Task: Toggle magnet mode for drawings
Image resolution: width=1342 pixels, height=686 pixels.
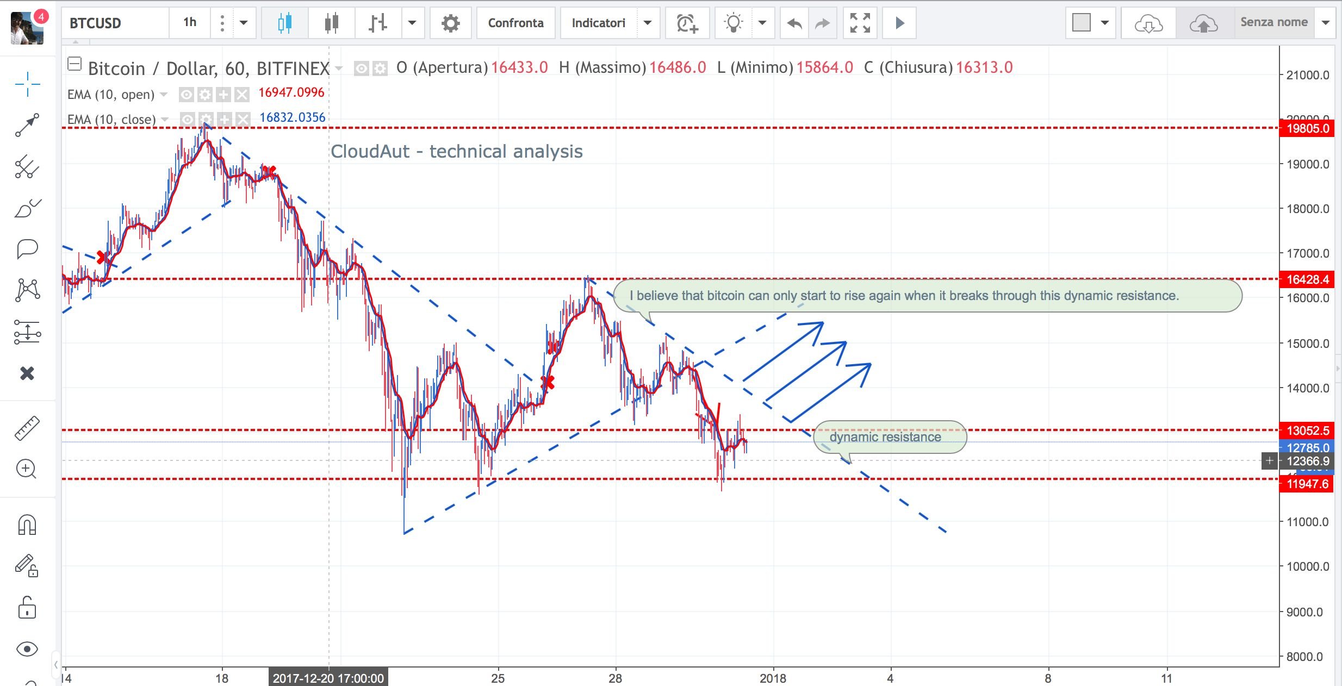Action: coord(27,525)
